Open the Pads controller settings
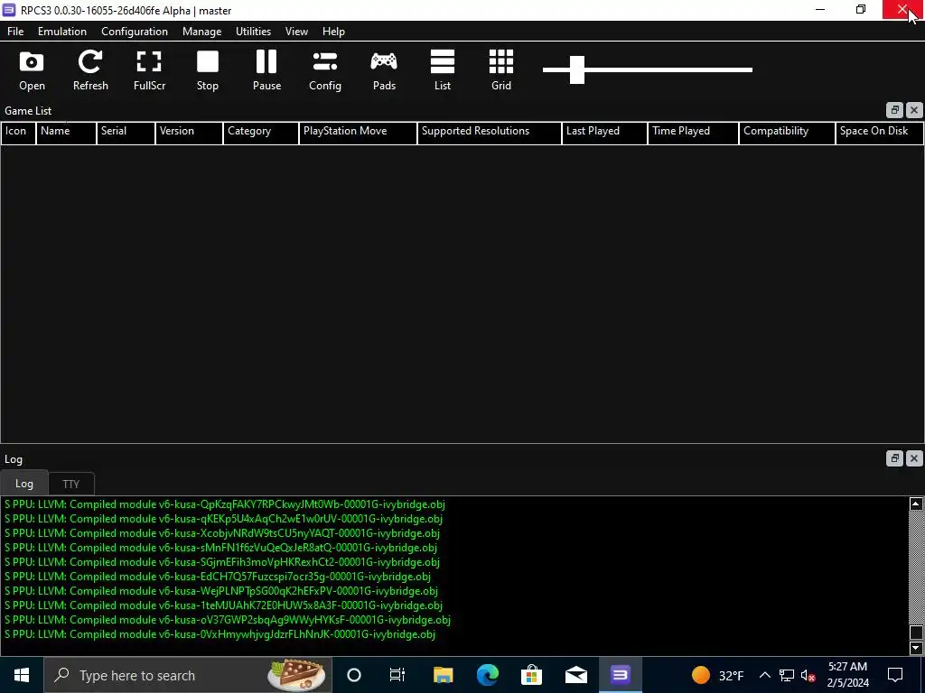Image resolution: width=925 pixels, height=693 pixels. [x=384, y=70]
